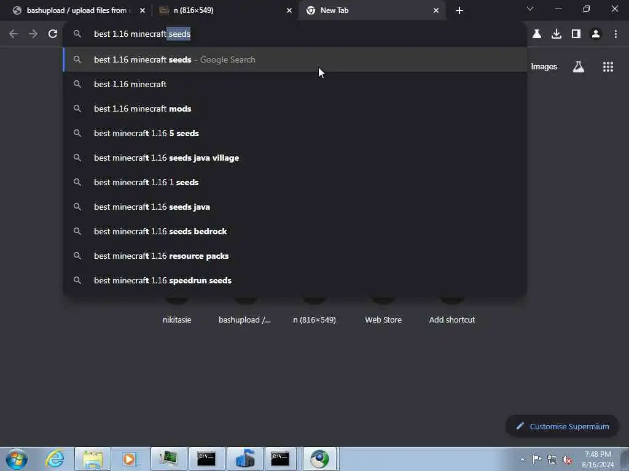Select 'best minecraft 1.16 seeds java village'

click(295, 158)
